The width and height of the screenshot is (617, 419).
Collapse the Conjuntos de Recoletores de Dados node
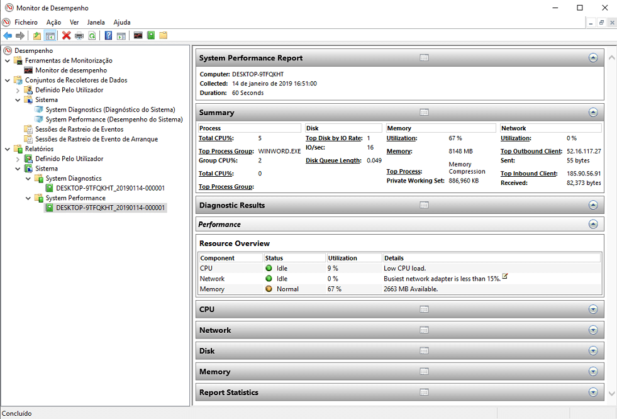[8, 81]
